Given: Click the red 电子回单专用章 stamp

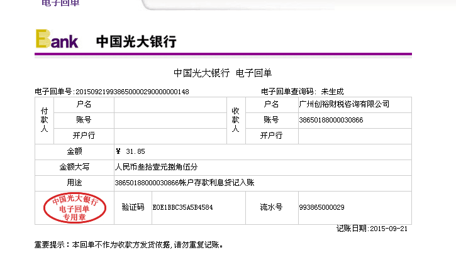Looking at the screenshot, I should (75, 208).
